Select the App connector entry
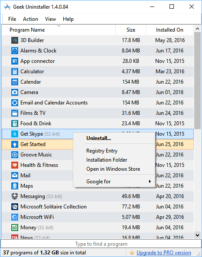 [x=38, y=61]
